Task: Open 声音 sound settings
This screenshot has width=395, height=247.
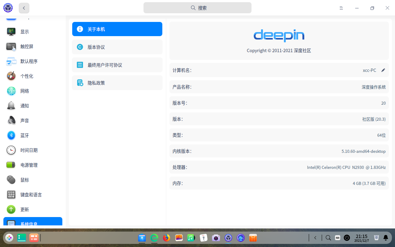Action: pyautogui.click(x=25, y=120)
